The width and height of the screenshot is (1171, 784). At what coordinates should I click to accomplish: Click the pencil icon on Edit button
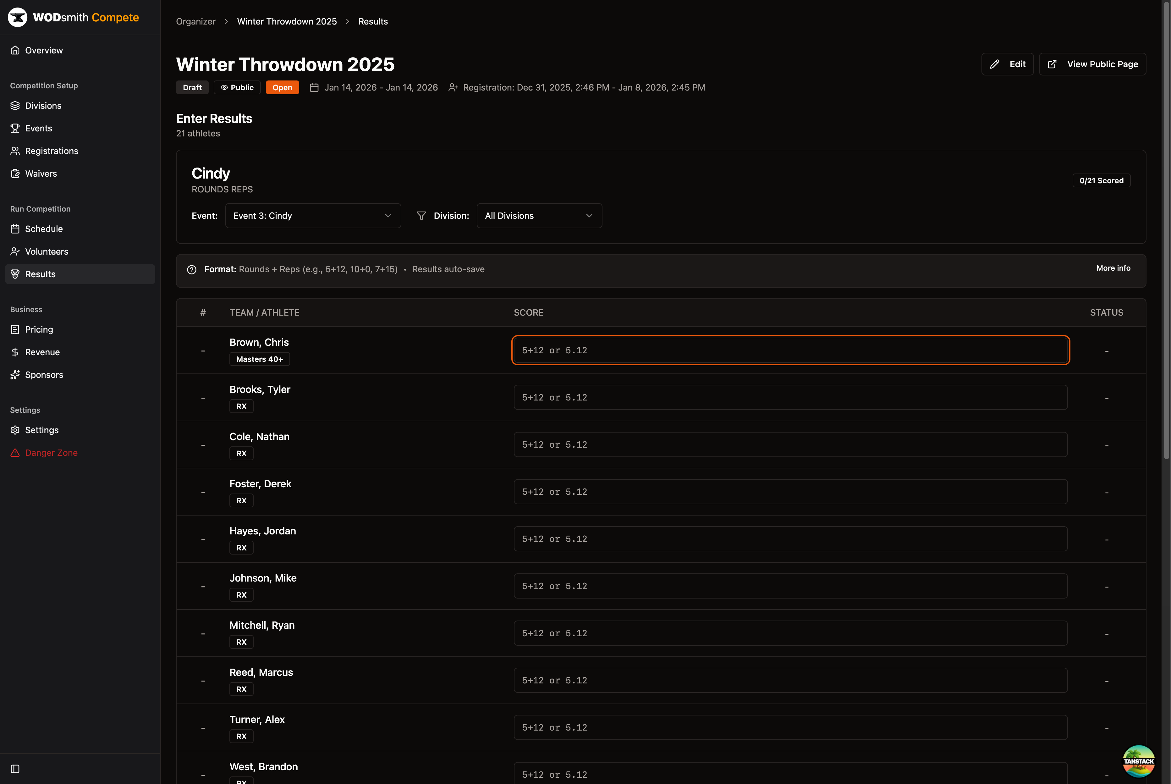coord(995,64)
